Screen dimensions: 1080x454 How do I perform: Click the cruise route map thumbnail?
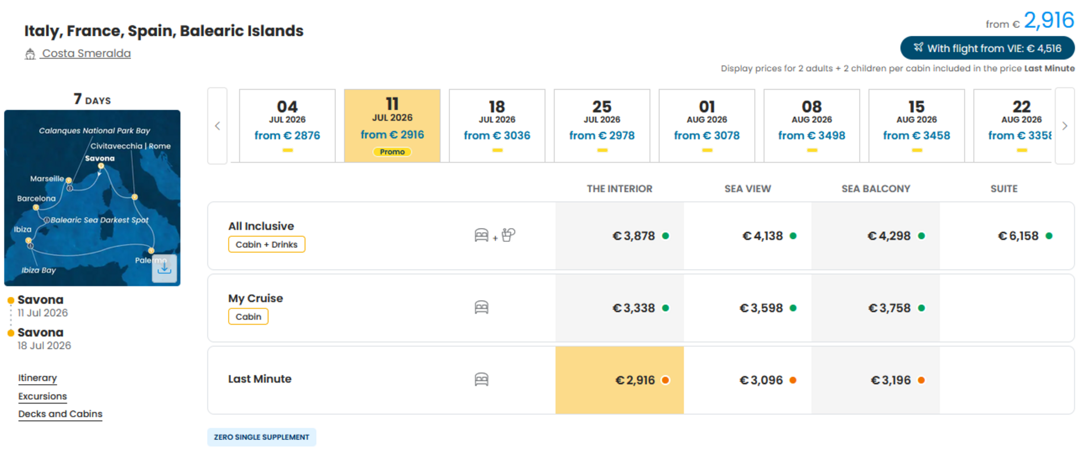[x=92, y=197]
